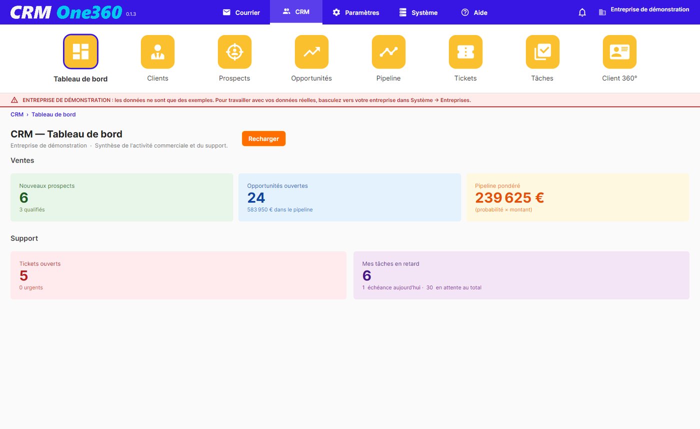The height and width of the screenshot is (429, 700).
Task: Open the Tableau de bord dashboard icon
Action: click(x=80, y=51)
